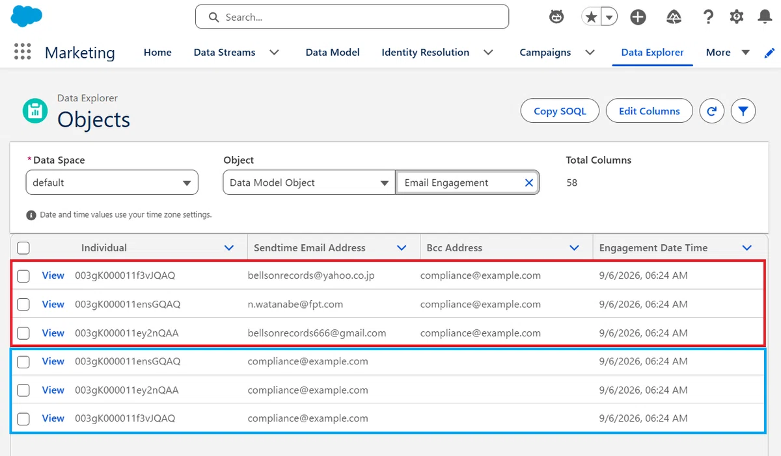Expand the Data Streams menu chevron
The width and height of the screenshot is (781, 456).
click(x=275, y=53)
